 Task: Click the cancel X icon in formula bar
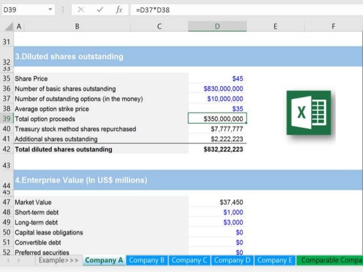click(x=81, y=10)
